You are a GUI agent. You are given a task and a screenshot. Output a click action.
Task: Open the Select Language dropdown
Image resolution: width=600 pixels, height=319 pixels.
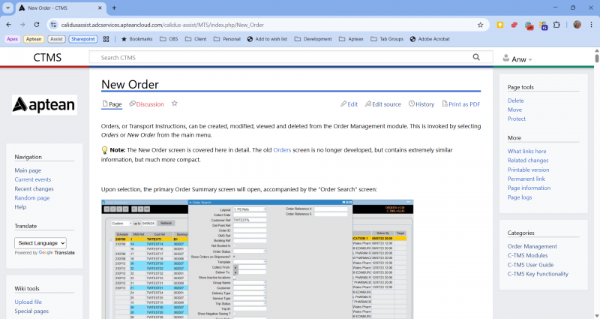(40, 243)
